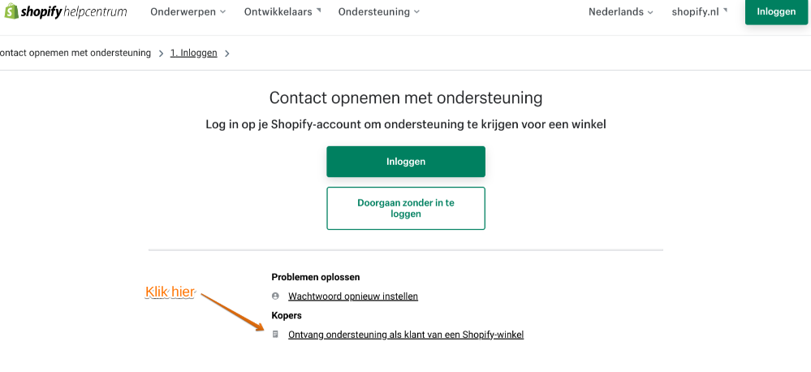Viewport: 811px width, 372px height.
Task: Navigate to the 1. Inloggen breadcrumb
Action: 193,54
